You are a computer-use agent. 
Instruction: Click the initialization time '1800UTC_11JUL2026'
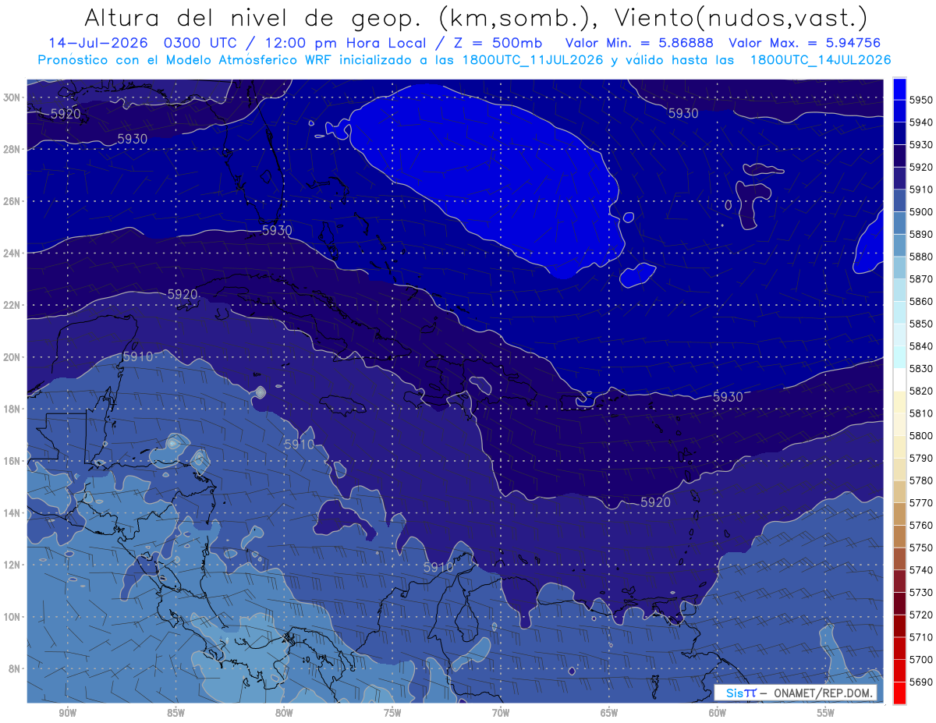533,59
